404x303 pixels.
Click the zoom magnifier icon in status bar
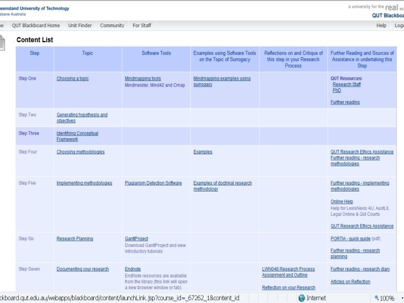coord(378,298)
